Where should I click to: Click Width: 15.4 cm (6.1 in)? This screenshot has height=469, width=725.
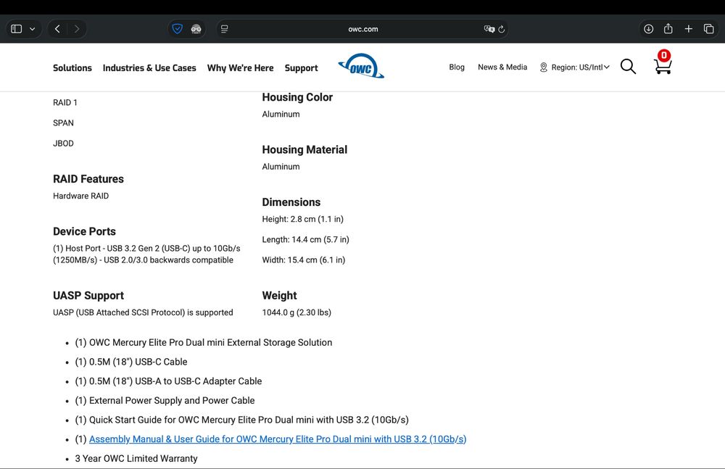coord(303,260)
